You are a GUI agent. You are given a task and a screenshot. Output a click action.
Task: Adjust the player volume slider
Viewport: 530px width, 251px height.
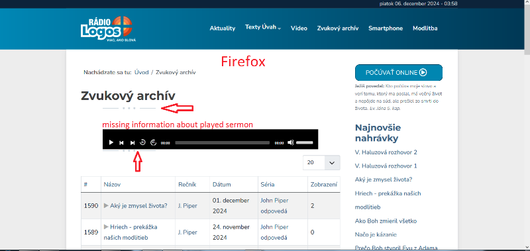(305, 142)
